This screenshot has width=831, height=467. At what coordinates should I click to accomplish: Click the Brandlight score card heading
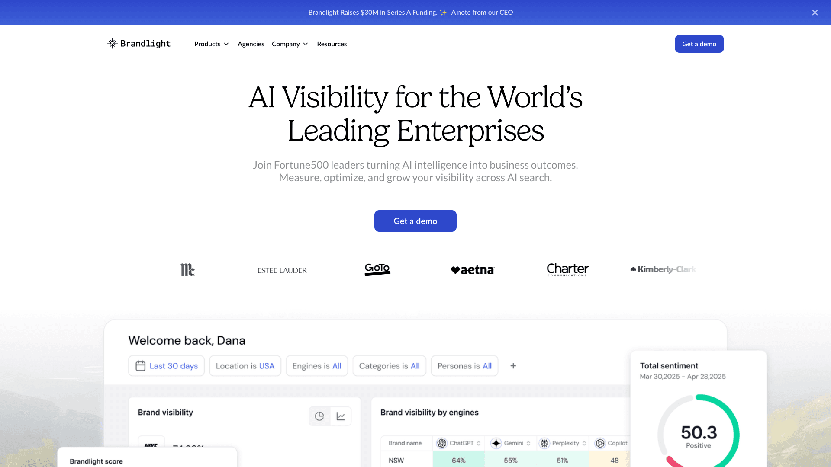coord(96,461)
